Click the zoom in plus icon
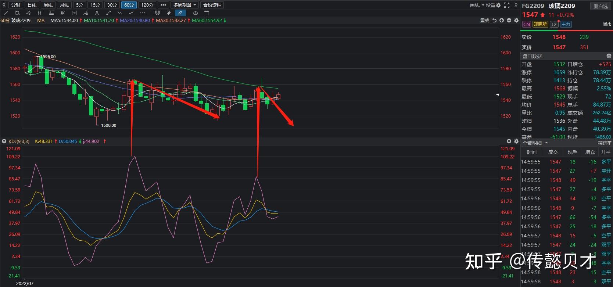 point(502,21)
